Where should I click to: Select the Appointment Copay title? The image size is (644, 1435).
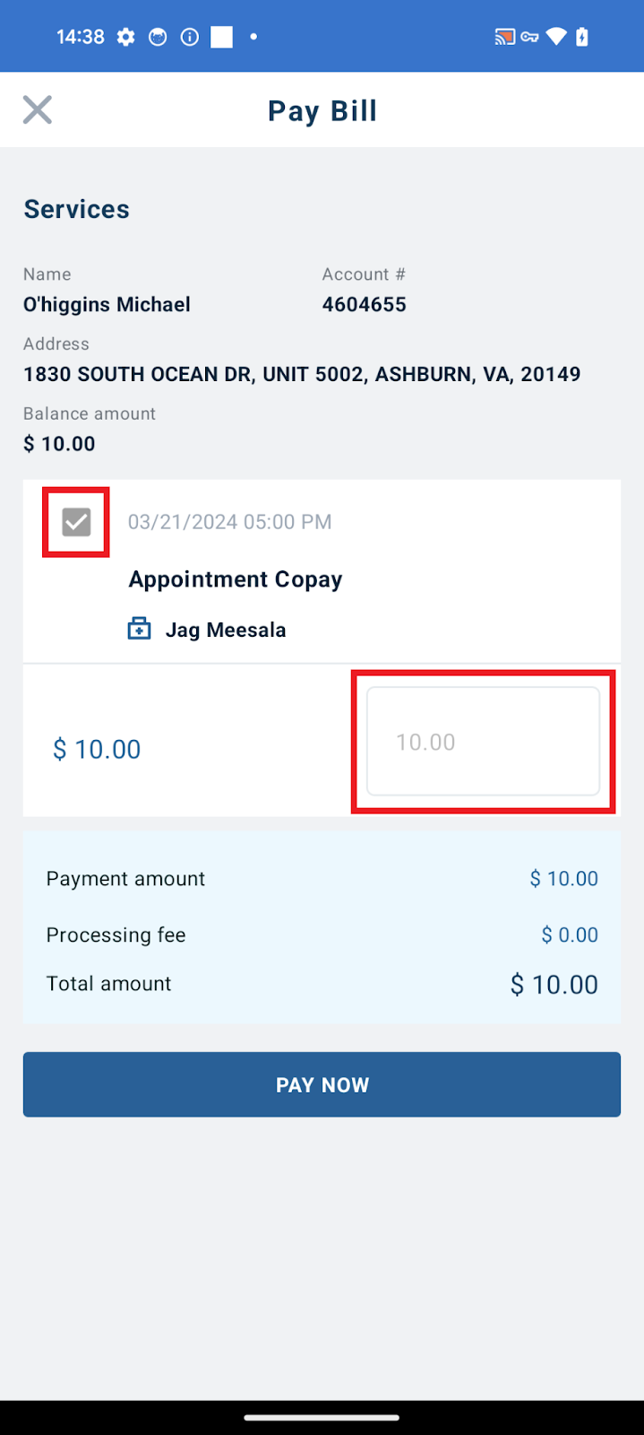236,579
